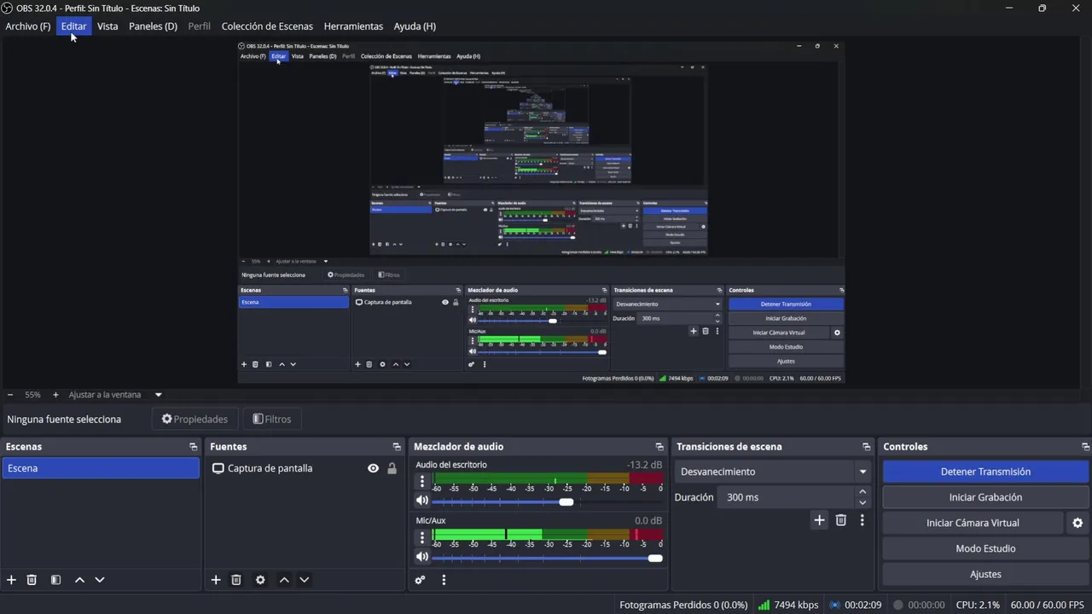Zoom out preview with minus icon
This screenshot has height=614, width=1092.
click(x=10, y=395)
